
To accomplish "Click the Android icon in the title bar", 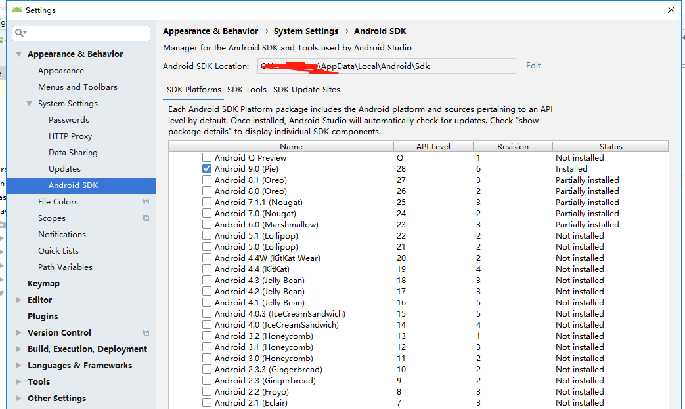I will tap(16, 10).
